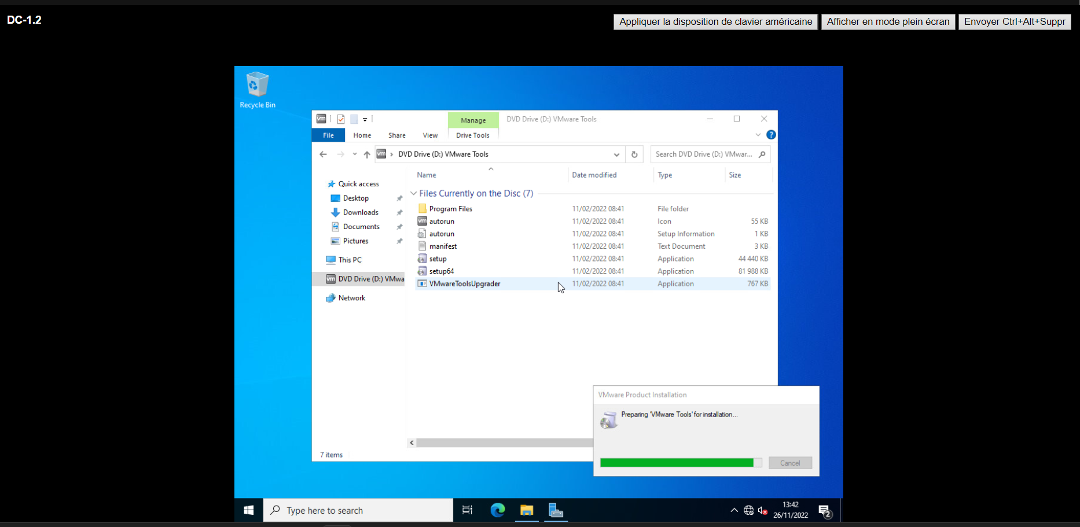Click the search magnifier icon
This screenshot has height=527, width=1080.
[x=762, y=154]
